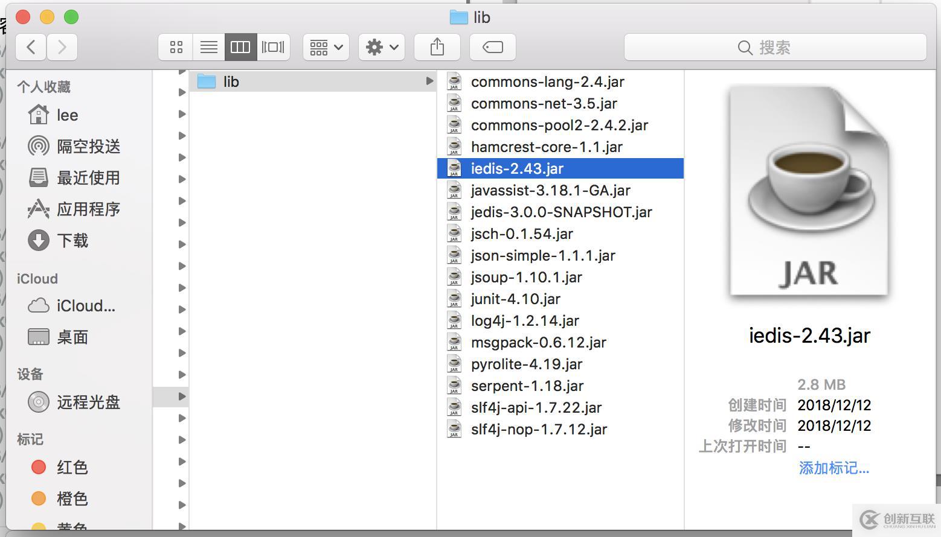Select junit-4.10.jar file
941x537 pixels.
click(560, 299)
